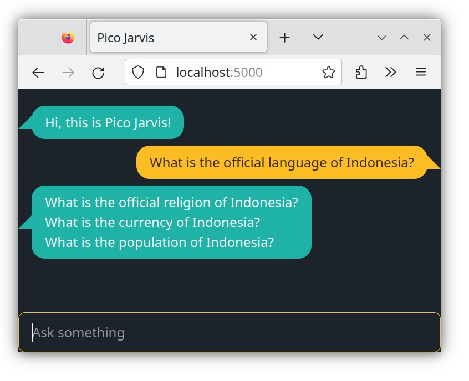Open tracking protection shield info
The height and width of the screenshot is (381, 469).
[x=138, y=73]
